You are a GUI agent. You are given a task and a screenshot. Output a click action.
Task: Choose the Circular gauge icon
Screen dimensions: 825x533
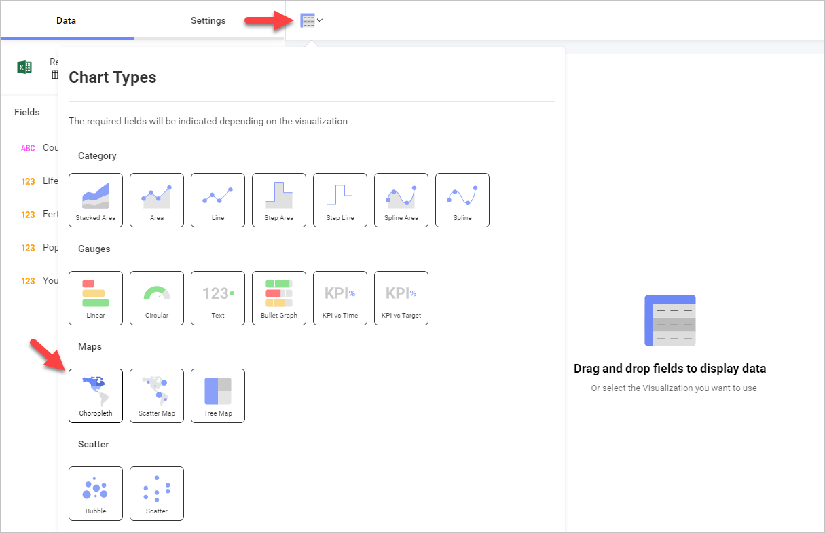tap(157, 297)
